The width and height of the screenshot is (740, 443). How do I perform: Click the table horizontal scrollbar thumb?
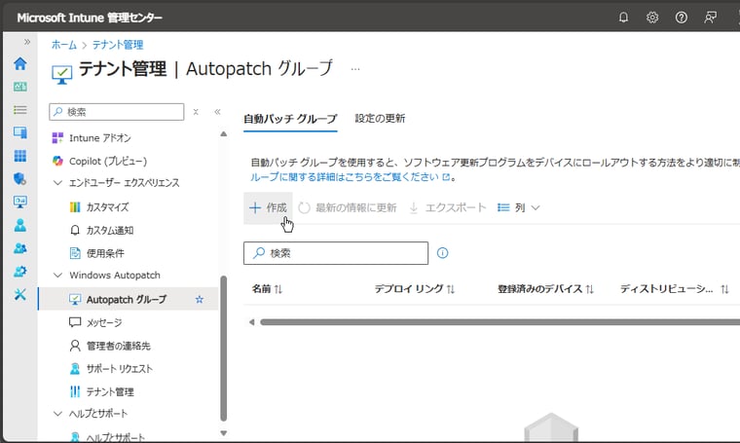click(x=499, y=322)
